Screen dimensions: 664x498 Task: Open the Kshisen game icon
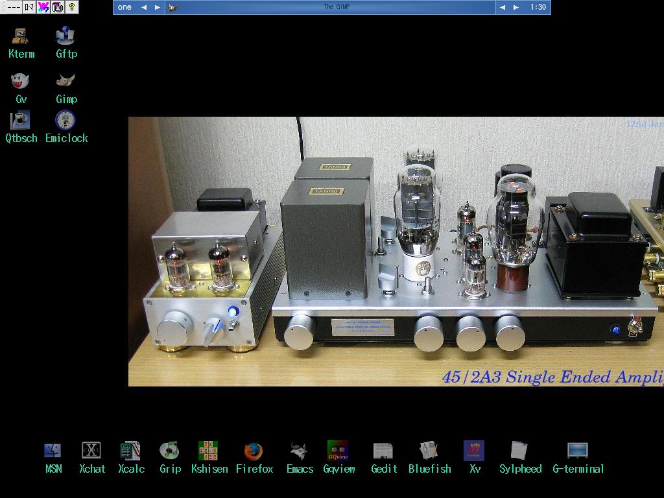click(208, 451)
